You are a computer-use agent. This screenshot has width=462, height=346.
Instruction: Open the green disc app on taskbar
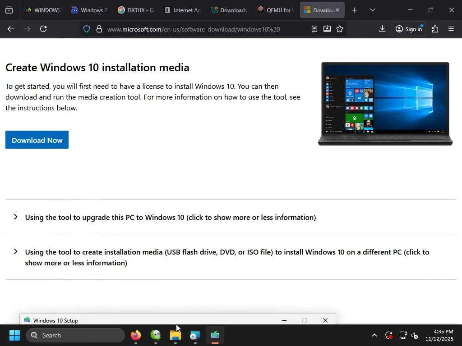156,335
